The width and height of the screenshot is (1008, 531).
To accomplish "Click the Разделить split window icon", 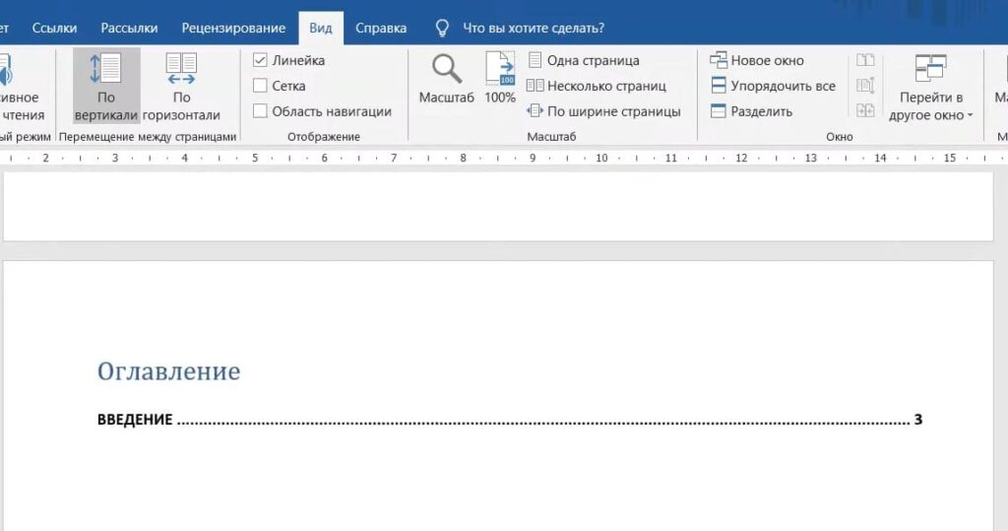I will point(718,110).
